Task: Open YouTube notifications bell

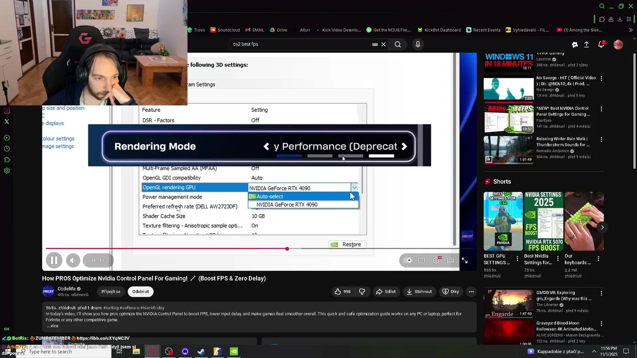Action: 601,44
